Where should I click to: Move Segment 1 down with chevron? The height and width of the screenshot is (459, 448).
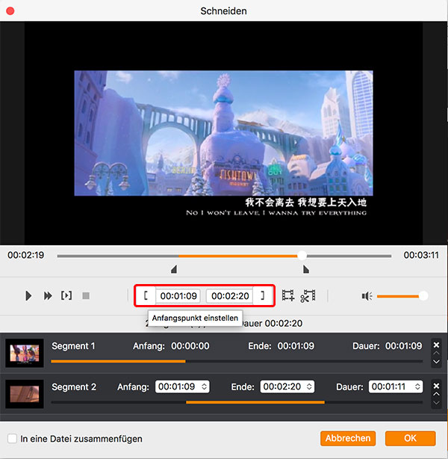coord(436,362)
